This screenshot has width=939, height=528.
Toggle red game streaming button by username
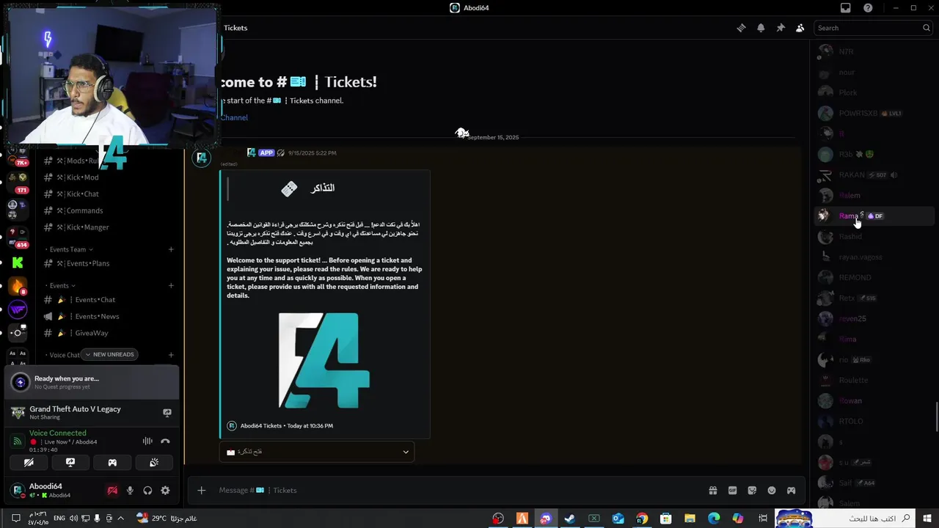112,491
